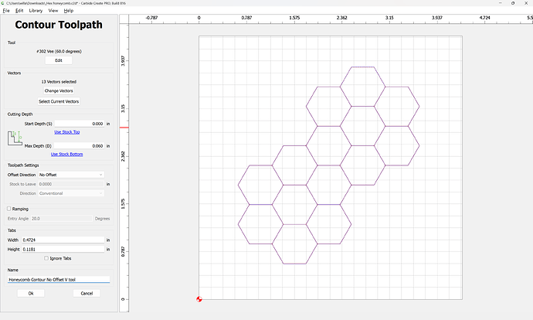Click the Use Stock Top link
This screenshot has width=533, height=320.
(67, 132)
